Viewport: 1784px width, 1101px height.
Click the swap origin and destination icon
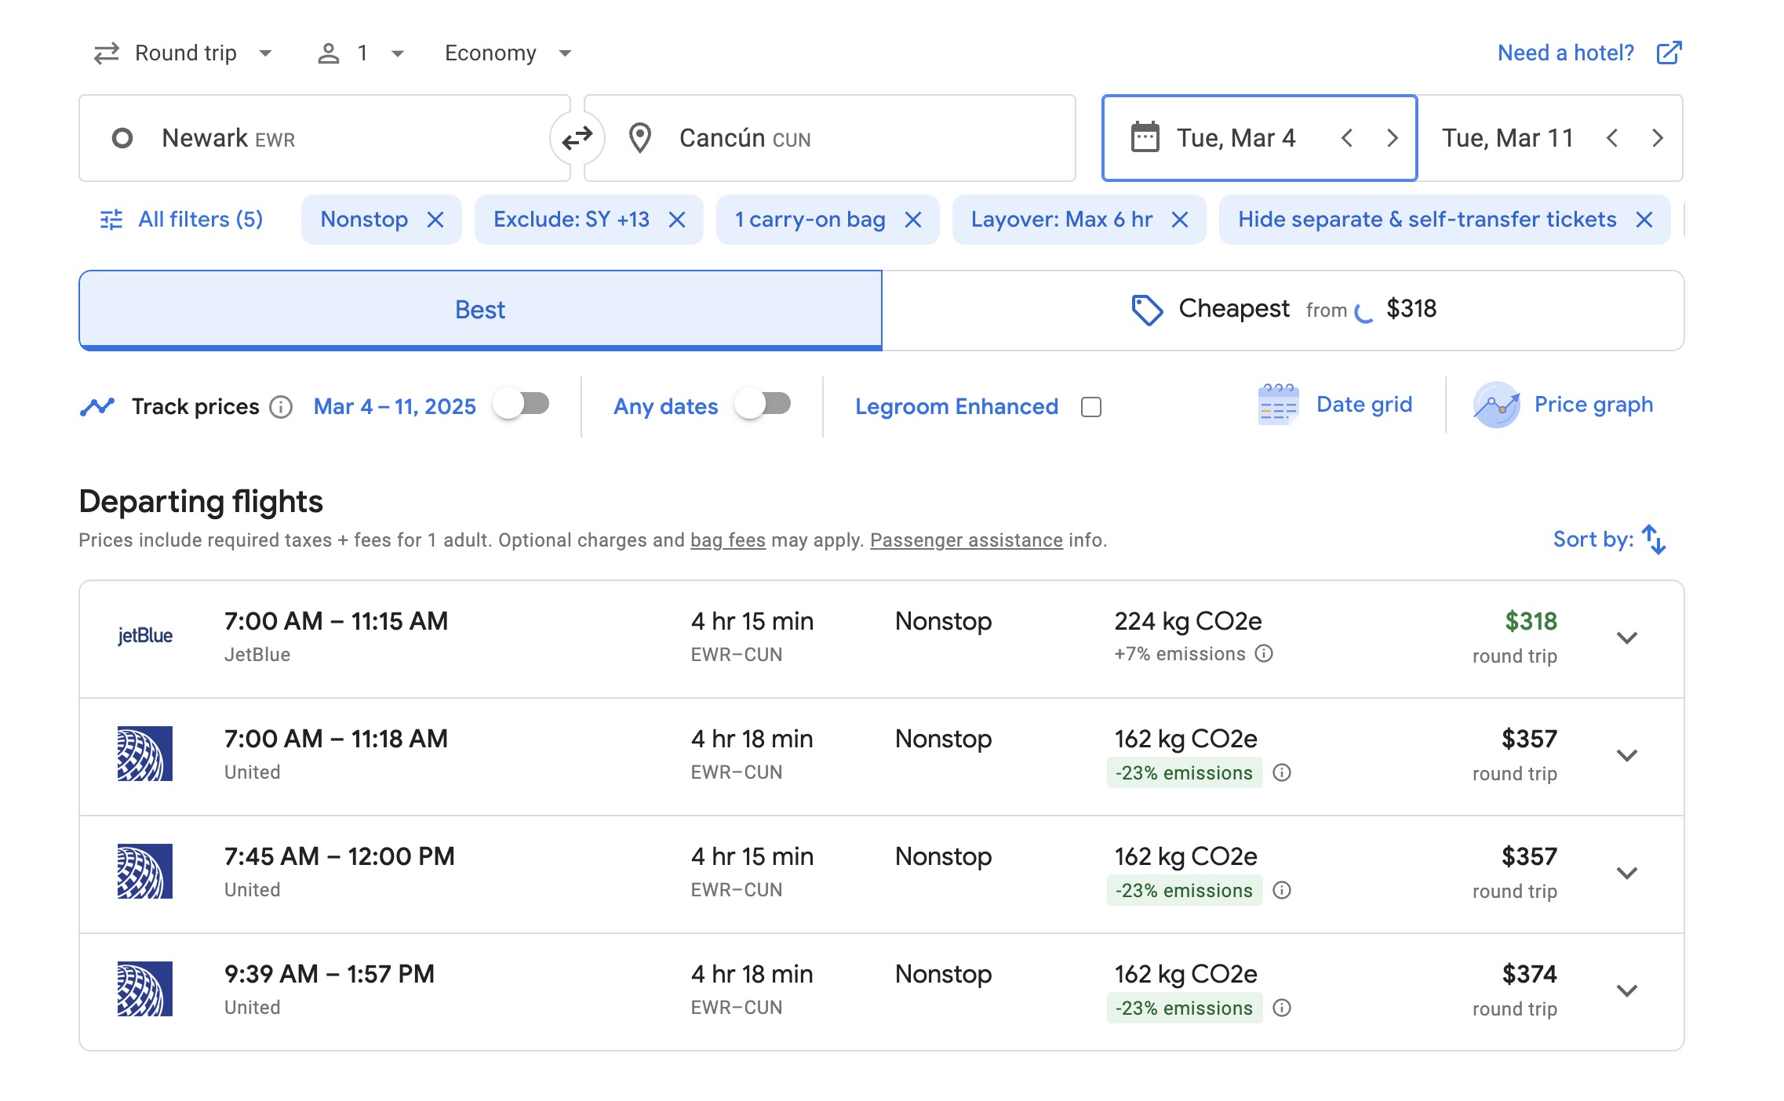click(577, 138)
